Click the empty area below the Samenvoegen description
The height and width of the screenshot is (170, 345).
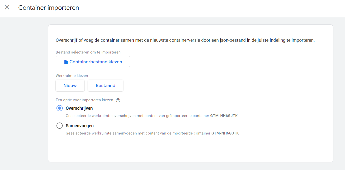tap(190, 149)
